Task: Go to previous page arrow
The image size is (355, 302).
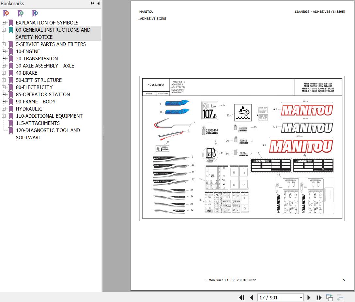Action: click(252, 298)
